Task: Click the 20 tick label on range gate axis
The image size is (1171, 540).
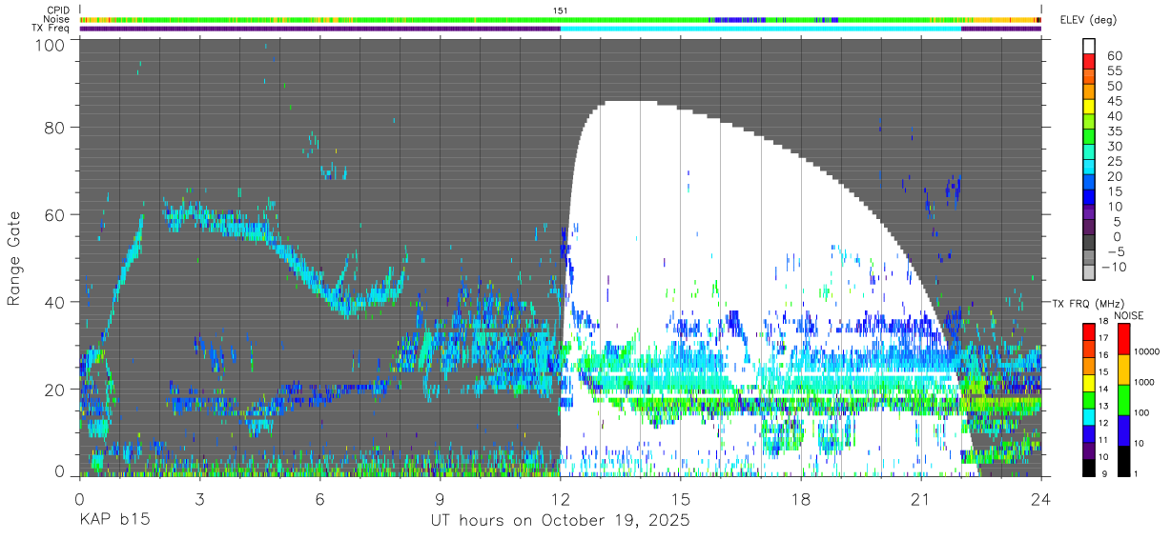Action: [55, 390]
